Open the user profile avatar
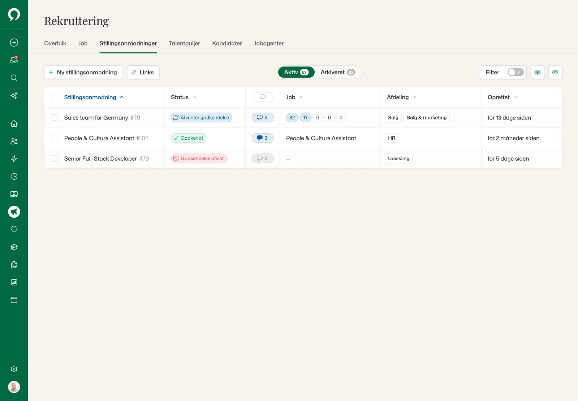578x401 pixels. 14,387
